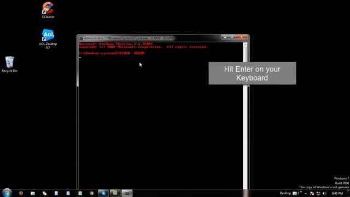Open the Recycle Bin

pos(9,65)
